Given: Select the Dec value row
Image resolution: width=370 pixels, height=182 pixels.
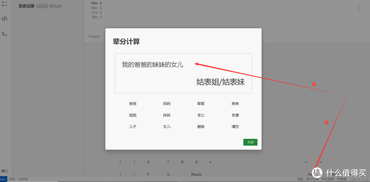Looking at the screenshot, I should (x=97, y=8).
